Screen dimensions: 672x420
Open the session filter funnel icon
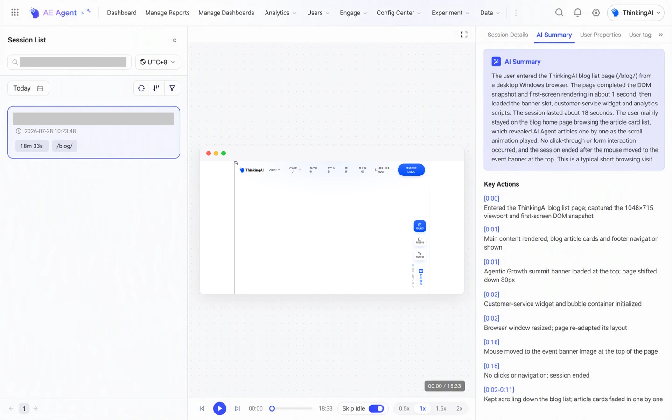172,88
